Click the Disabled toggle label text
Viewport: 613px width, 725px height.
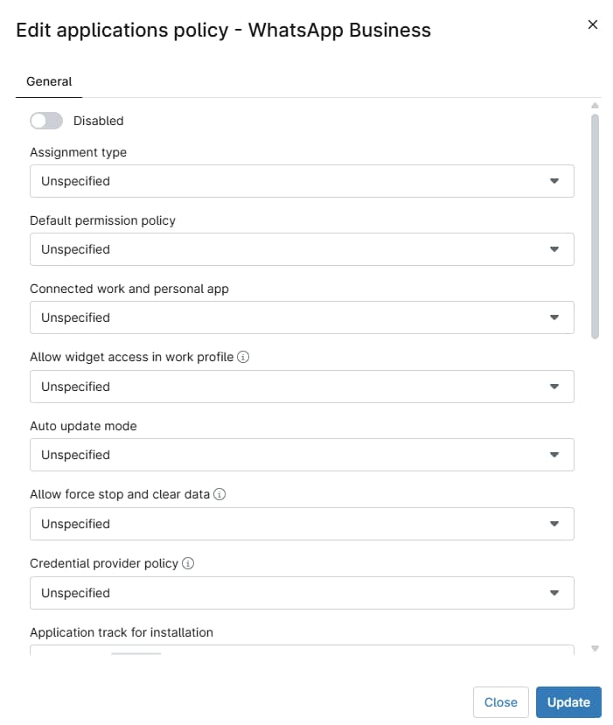[x=99, y=121]
